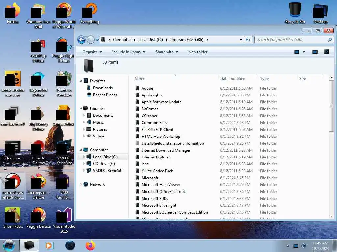
Task: Select the AppInsights folder
Action: (152, 95)
